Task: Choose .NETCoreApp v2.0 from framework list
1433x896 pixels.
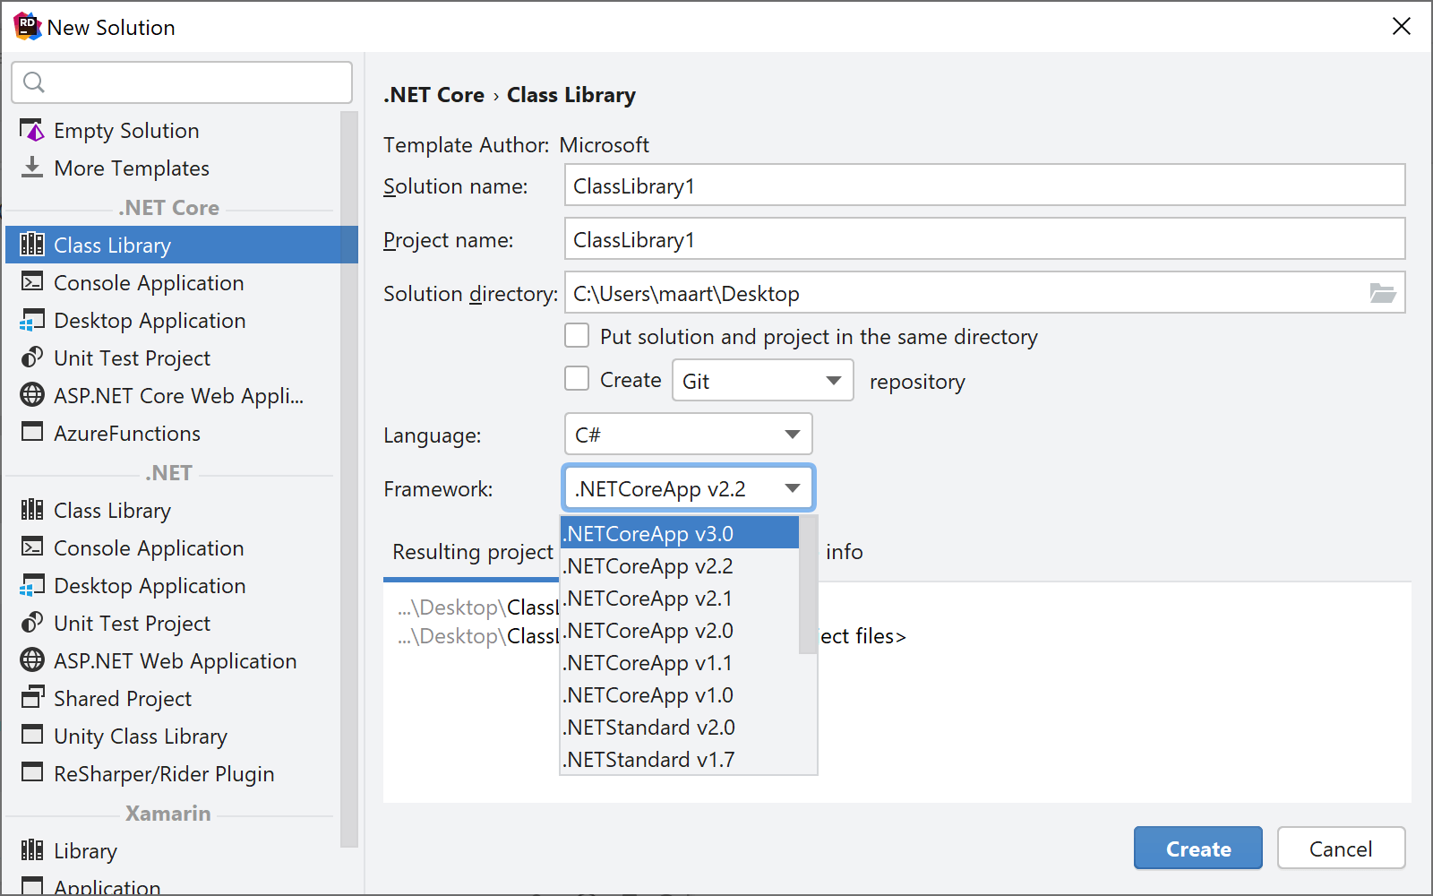Action: pos(680,630)
